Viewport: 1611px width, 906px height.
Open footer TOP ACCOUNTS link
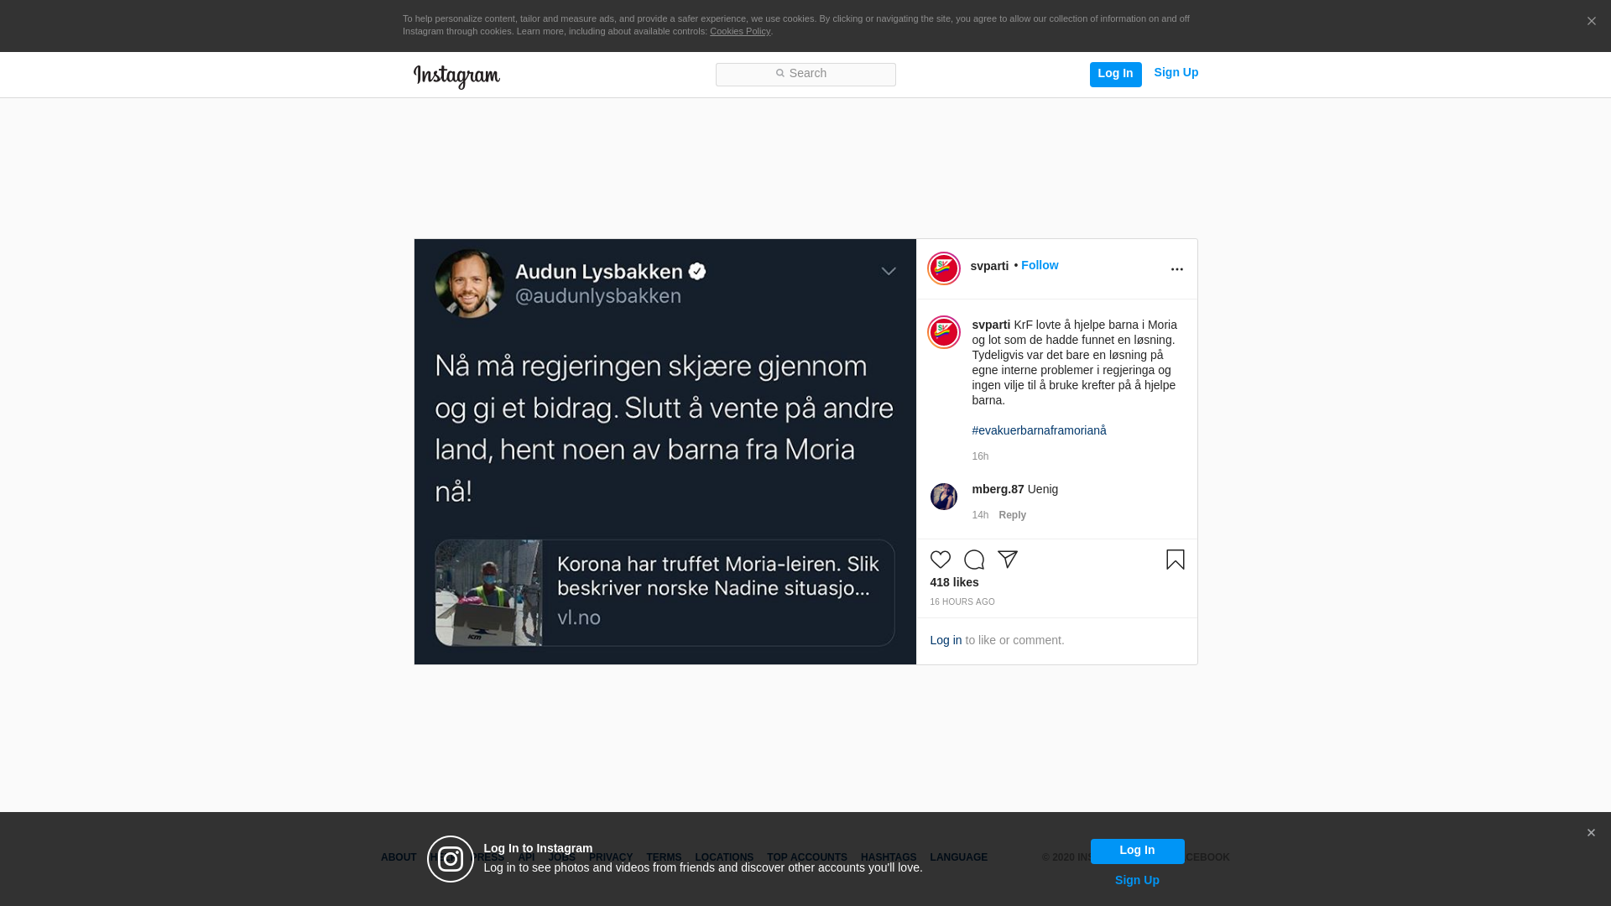pyautogui.click(x=807, y=857)
